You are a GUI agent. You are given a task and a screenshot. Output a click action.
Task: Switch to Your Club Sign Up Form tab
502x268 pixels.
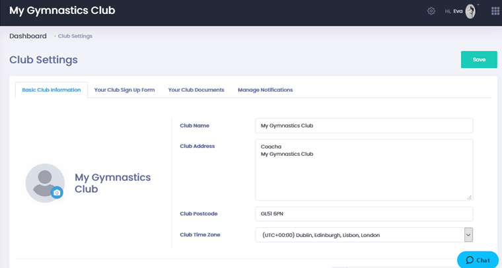[124, 90]
